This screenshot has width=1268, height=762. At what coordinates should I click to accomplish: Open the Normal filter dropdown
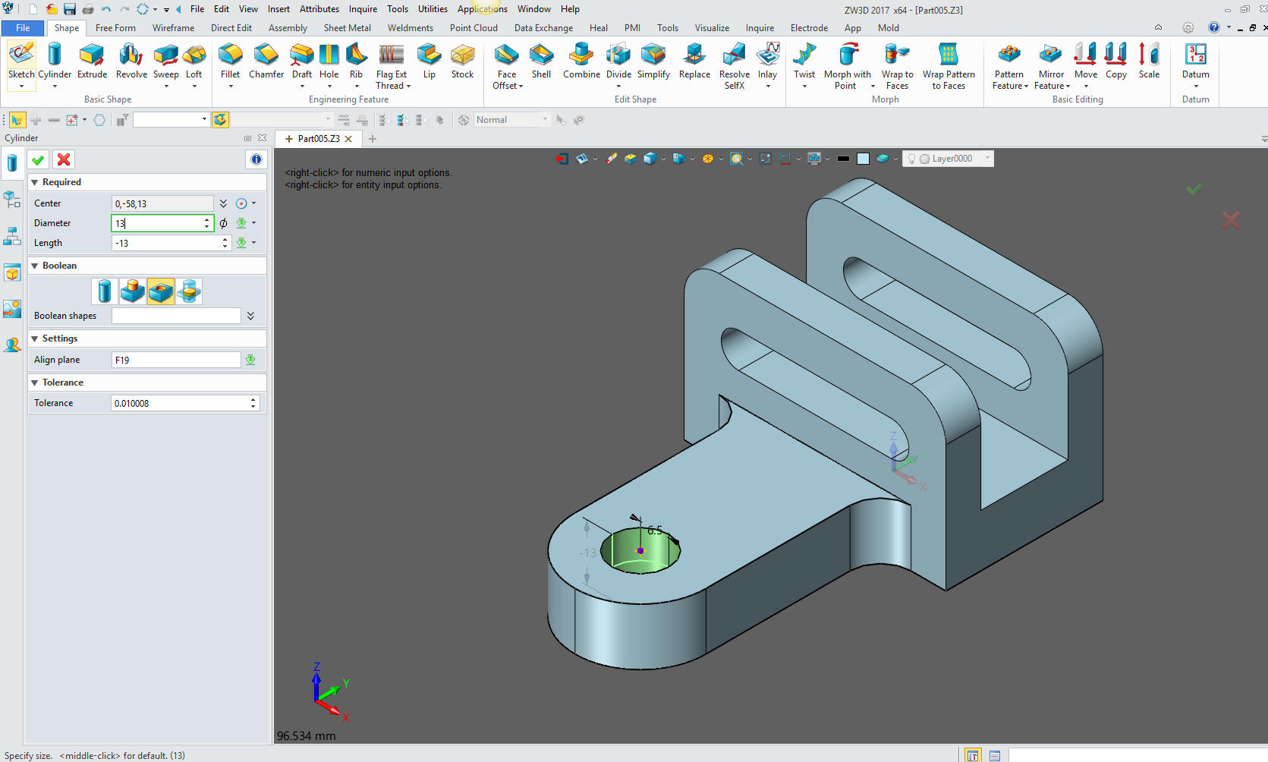click(544, 120)
